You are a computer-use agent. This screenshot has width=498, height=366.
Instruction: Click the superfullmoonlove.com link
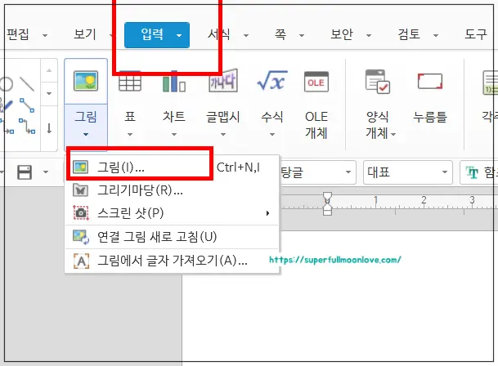335,260
